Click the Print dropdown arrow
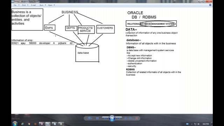Image resolution: width=224 pixels, height=126 pixels. pos(28,5)
